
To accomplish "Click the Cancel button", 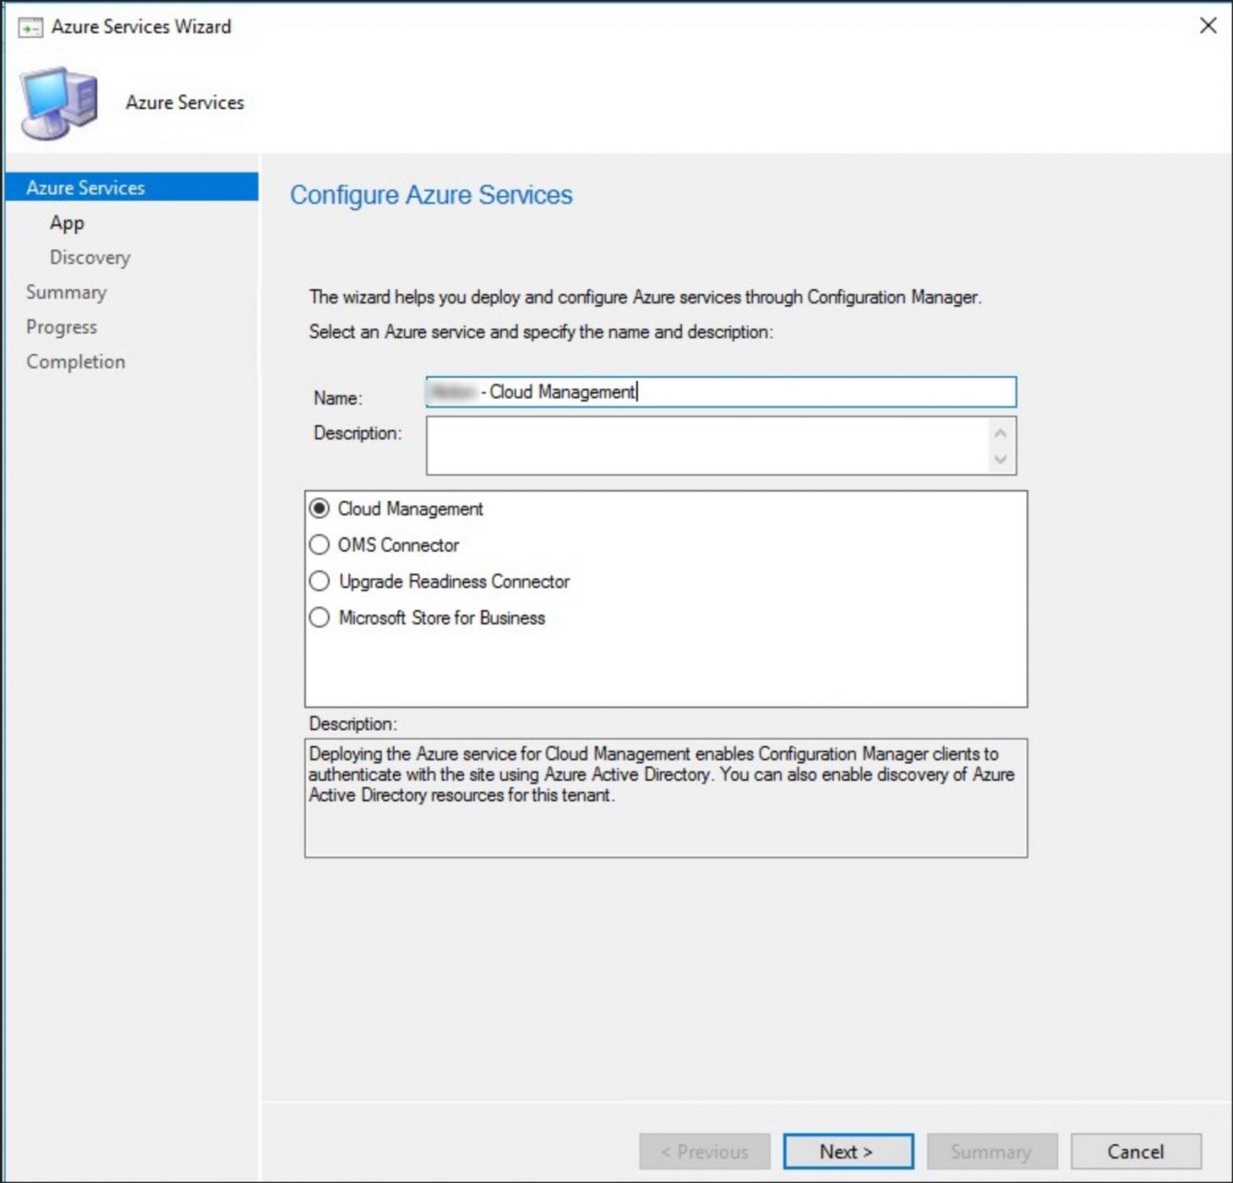I will [x=1136, y=1152].
